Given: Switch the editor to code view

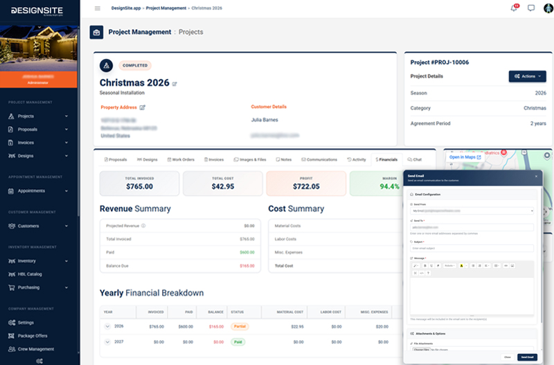Looking at the screenshot, I should point(422,273).
